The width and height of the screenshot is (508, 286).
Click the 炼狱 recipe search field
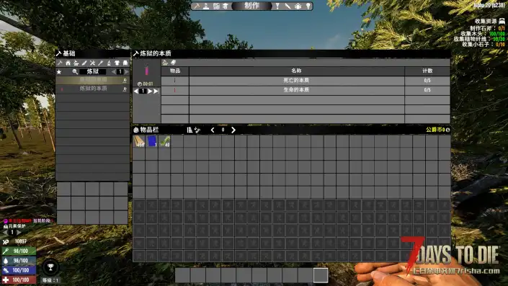(x=93, y=71)
